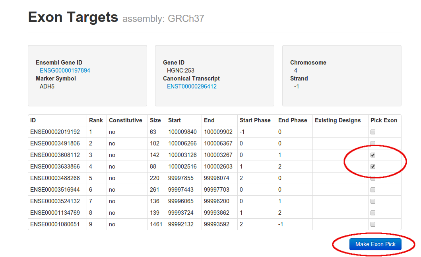Viewport: 421px width, 257px height.
Task: Select the pick checkbox for rank 2 exon
Action: [x=373, y=143]
